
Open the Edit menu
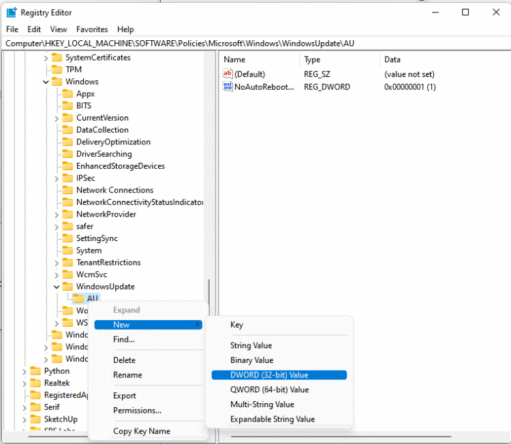coord(34,29)
